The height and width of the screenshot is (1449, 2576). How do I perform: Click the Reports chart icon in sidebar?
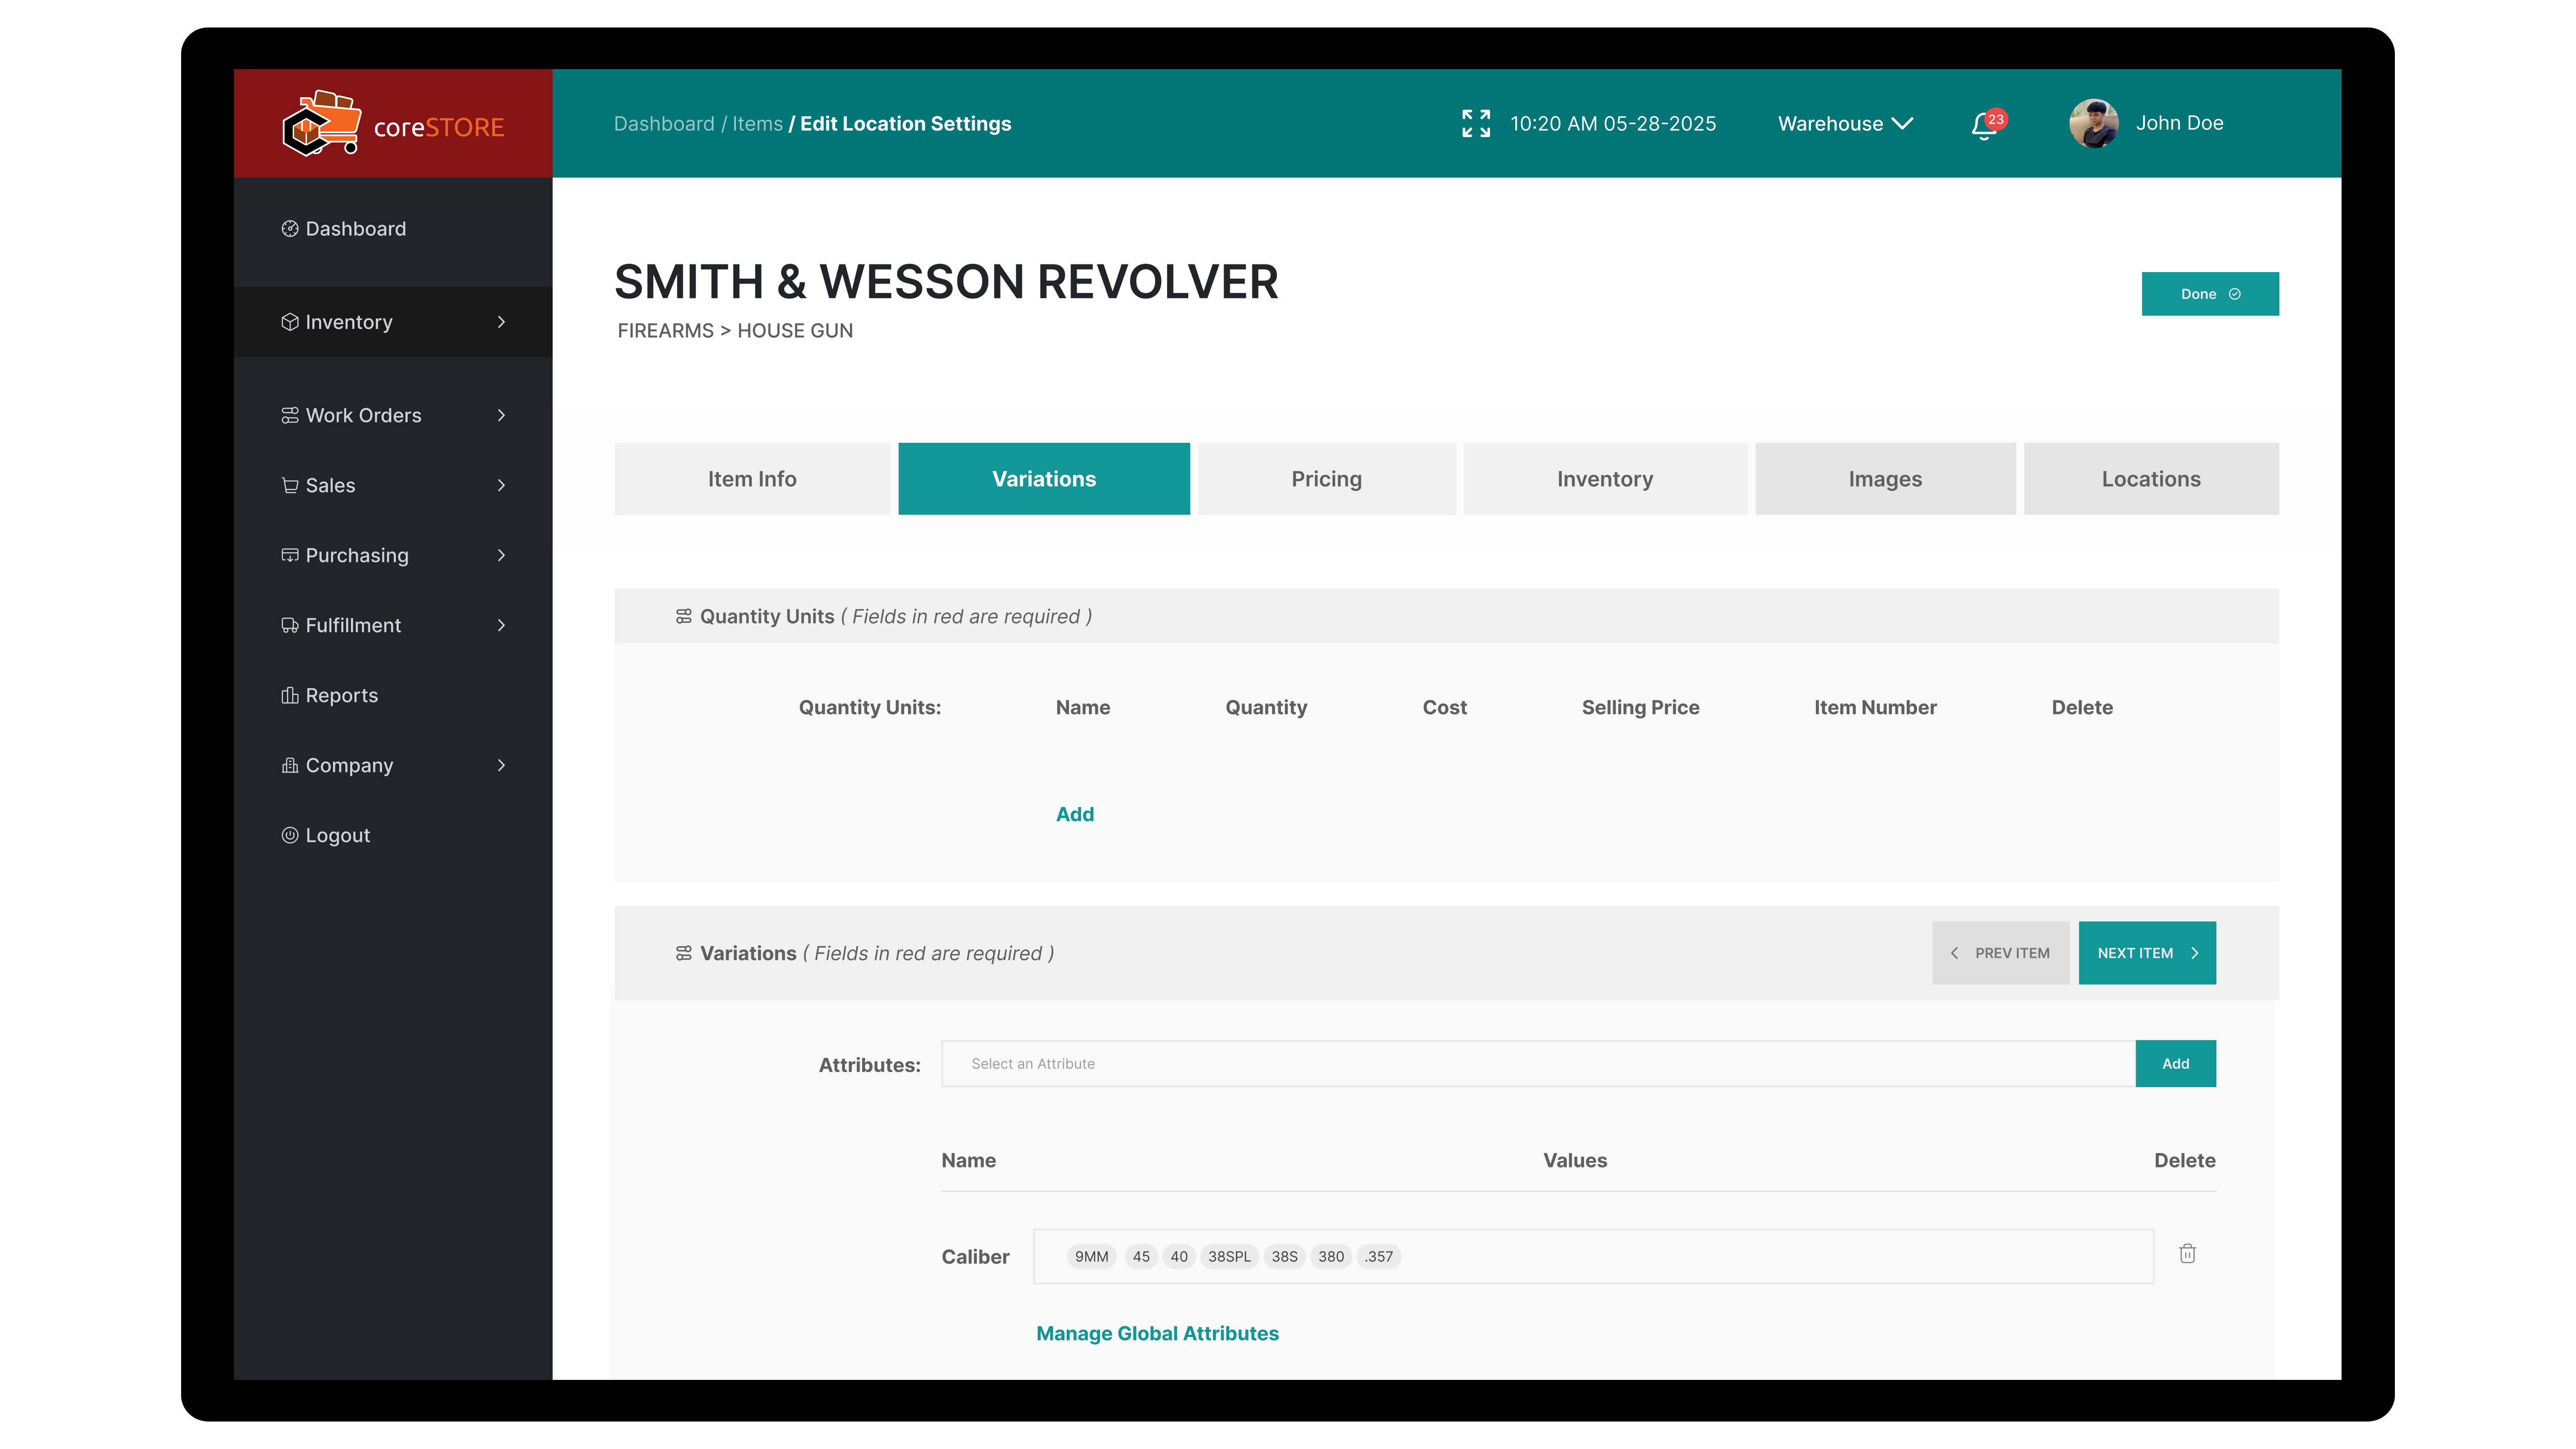click(x=290, y=695)
